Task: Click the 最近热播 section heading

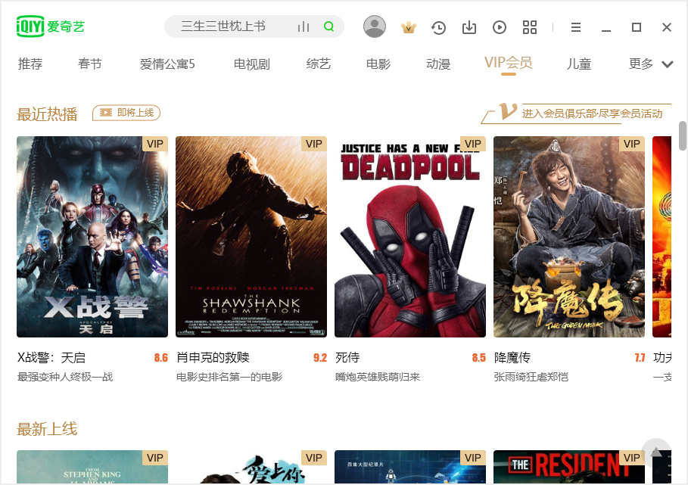Action: coord(47,114)
